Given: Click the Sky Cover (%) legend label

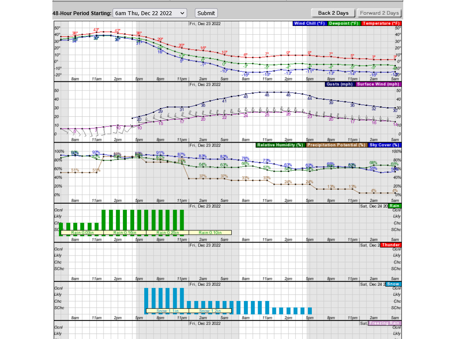Looking at the screenshot, I should [x=384, y=145].
